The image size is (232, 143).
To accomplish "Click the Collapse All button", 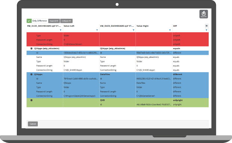I will (67, 21).
